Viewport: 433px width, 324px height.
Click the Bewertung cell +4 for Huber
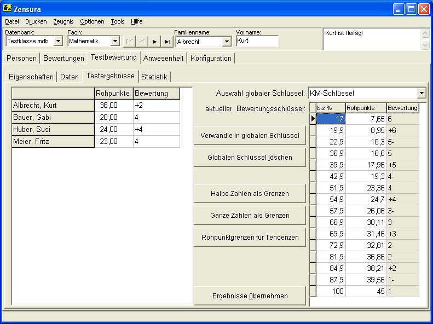[157, 129]
